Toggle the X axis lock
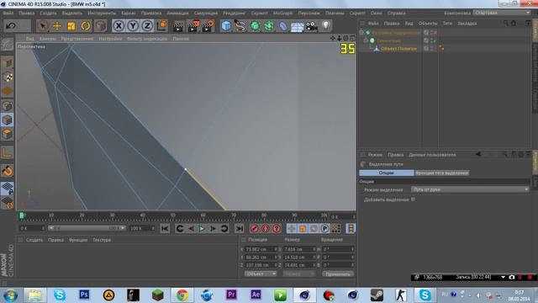 pos(119,26)
